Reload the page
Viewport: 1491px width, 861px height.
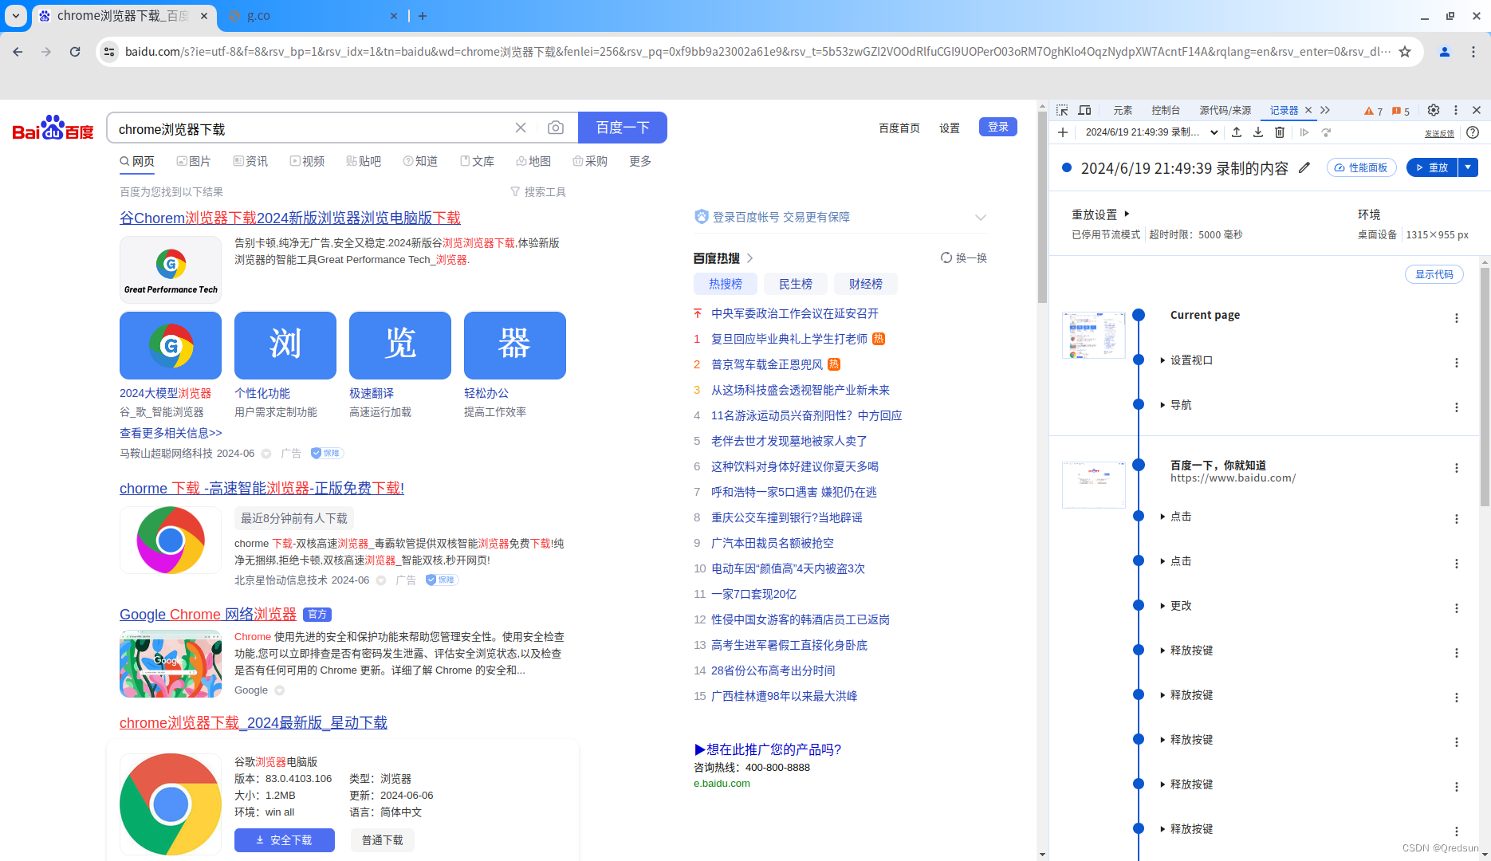(75, 52)
